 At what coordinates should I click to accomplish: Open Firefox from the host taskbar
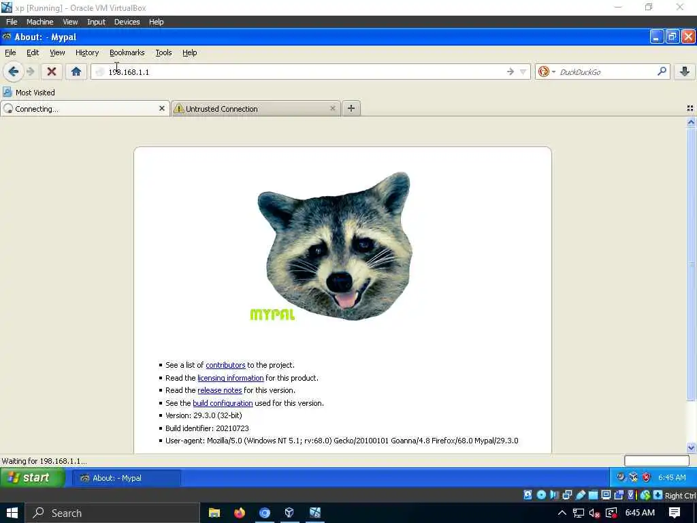click(x=240, y=513)
